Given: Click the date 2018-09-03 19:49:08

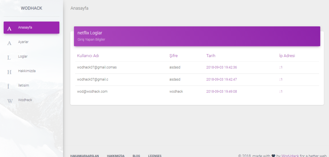Looking at the screenshot, I should 221,92.
